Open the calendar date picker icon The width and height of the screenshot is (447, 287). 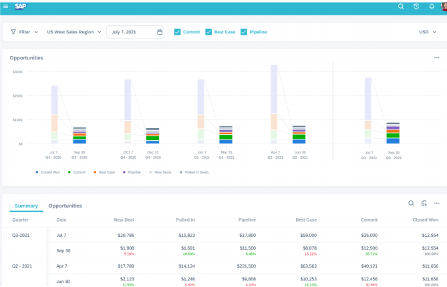click(x=160, y=32)
